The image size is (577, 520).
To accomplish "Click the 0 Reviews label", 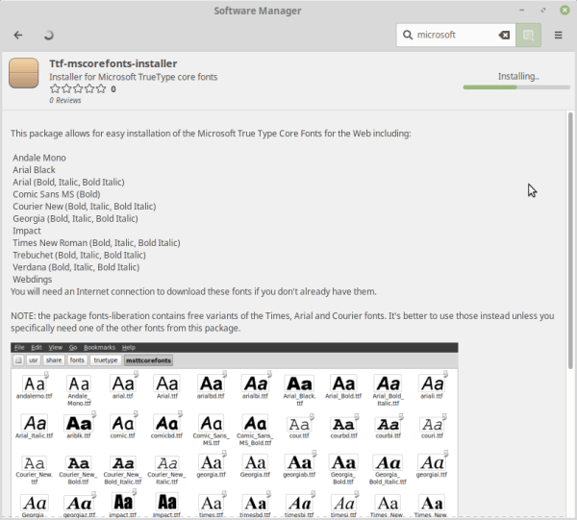I will click(x=65, y=100).
